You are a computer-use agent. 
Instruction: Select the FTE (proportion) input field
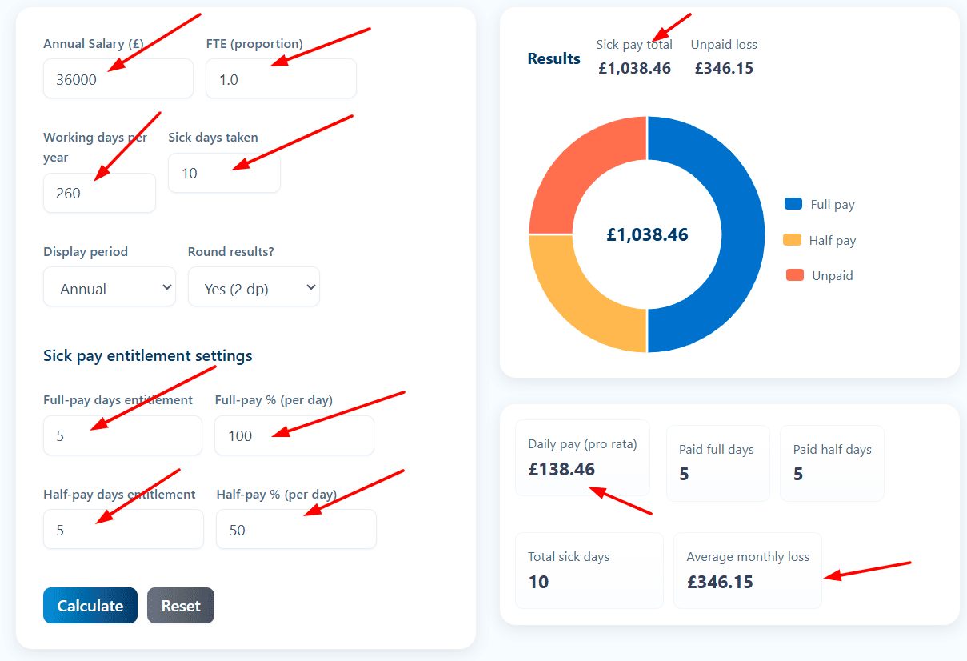tap(281, 78)
